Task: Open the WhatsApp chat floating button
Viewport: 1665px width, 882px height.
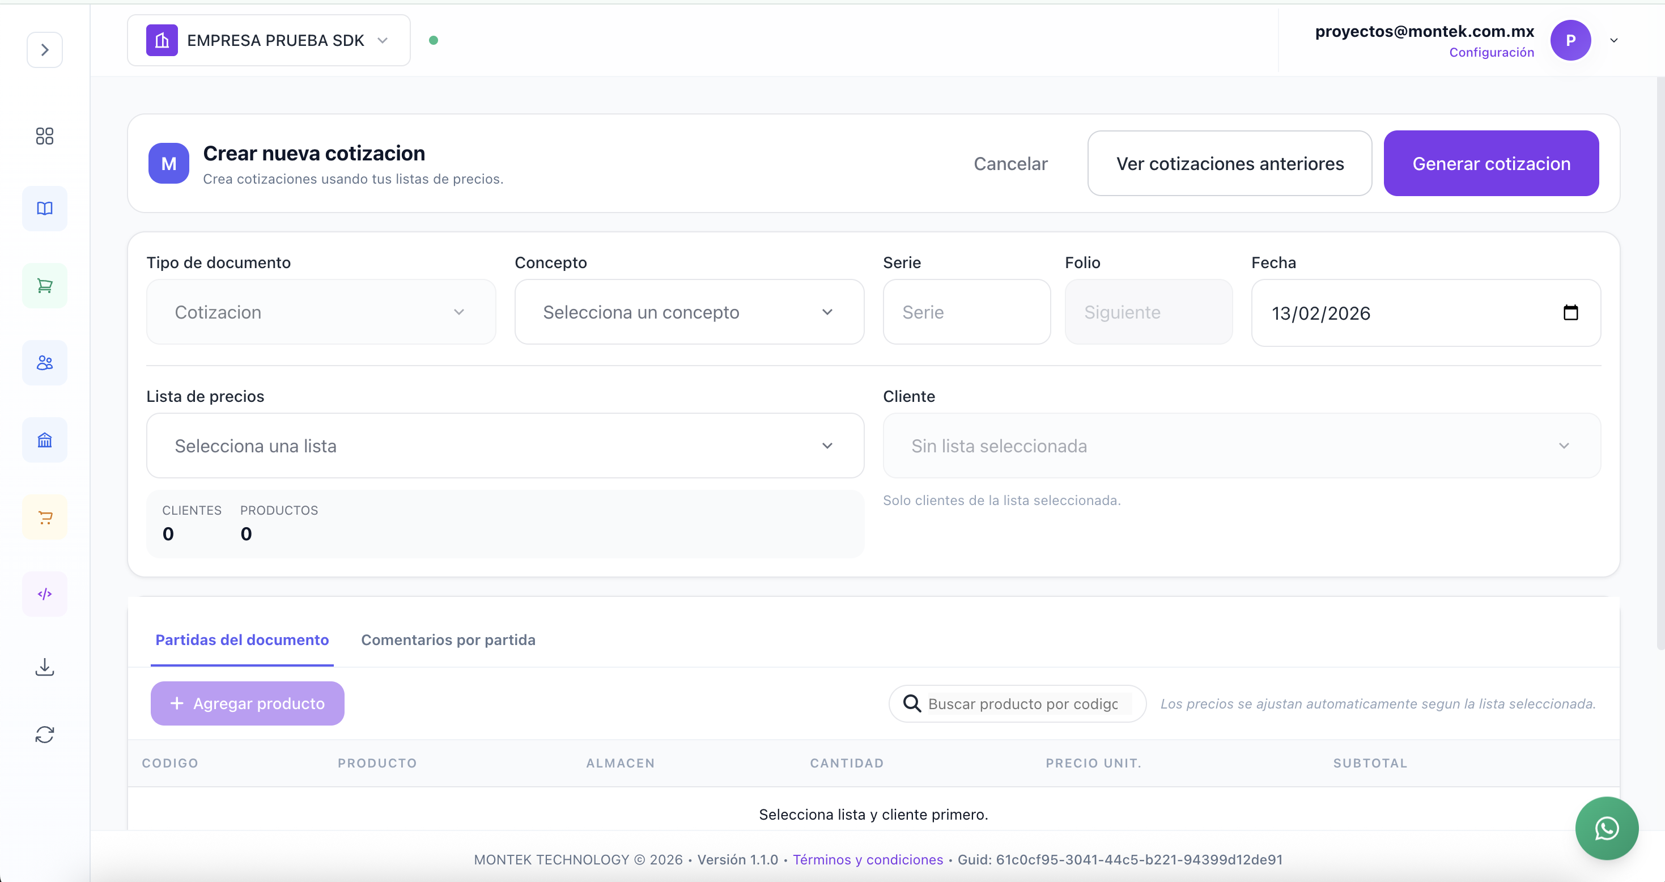Action: tap(1606, 828)
